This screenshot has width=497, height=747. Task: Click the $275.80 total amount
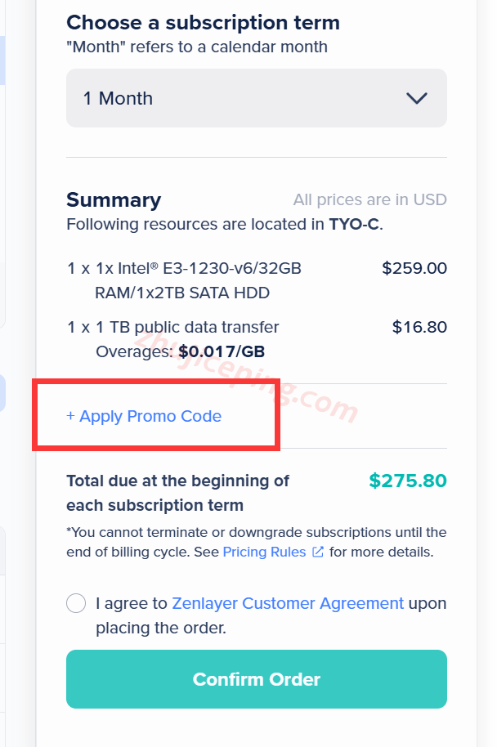click(x=407, y=481)
